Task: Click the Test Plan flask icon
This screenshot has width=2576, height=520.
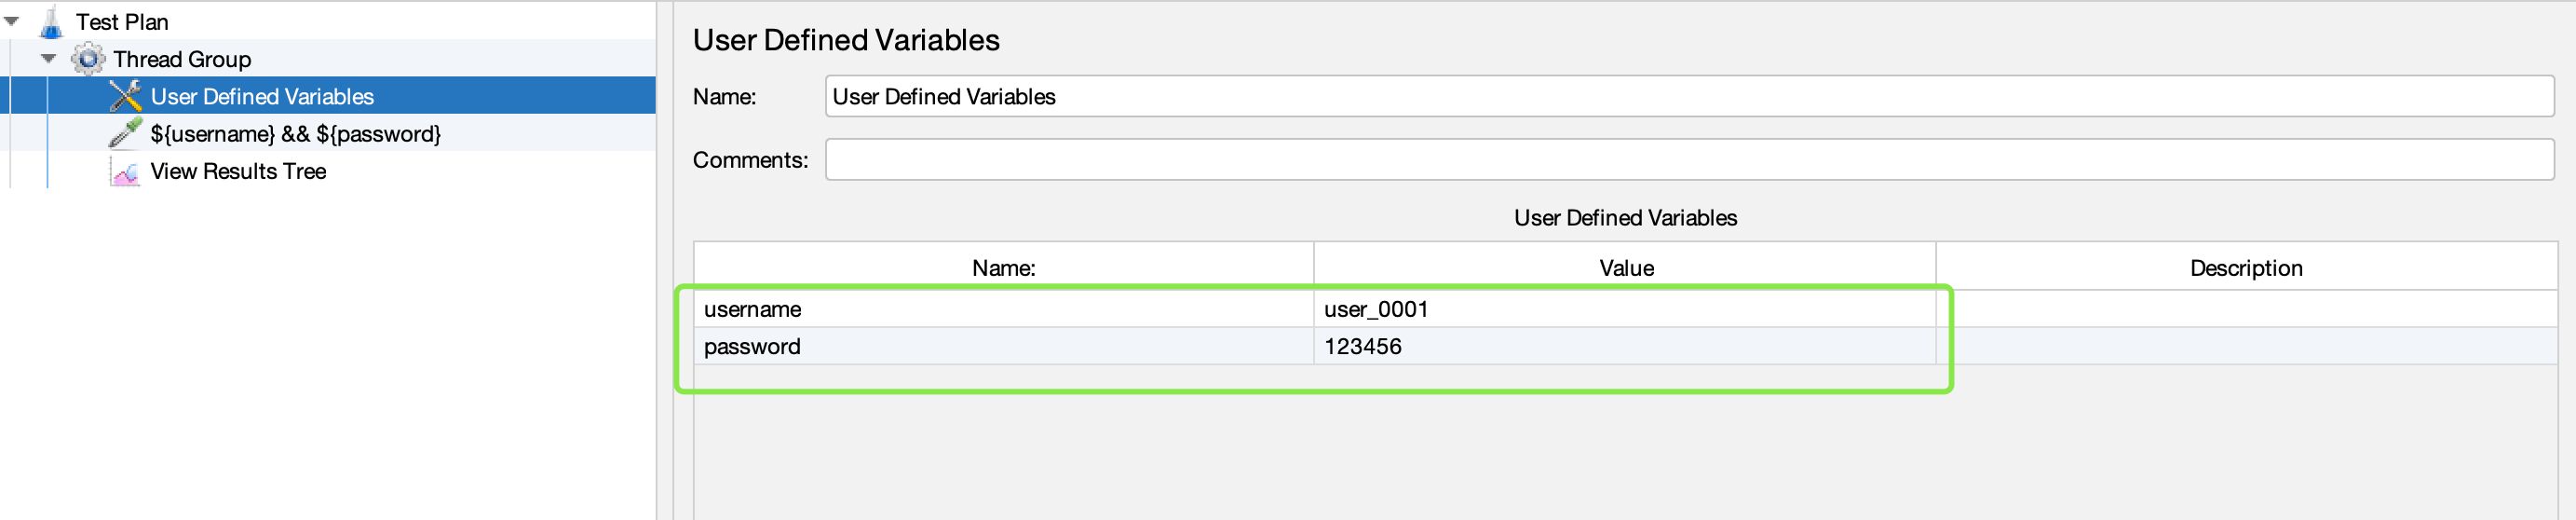Action: (51, 22)
